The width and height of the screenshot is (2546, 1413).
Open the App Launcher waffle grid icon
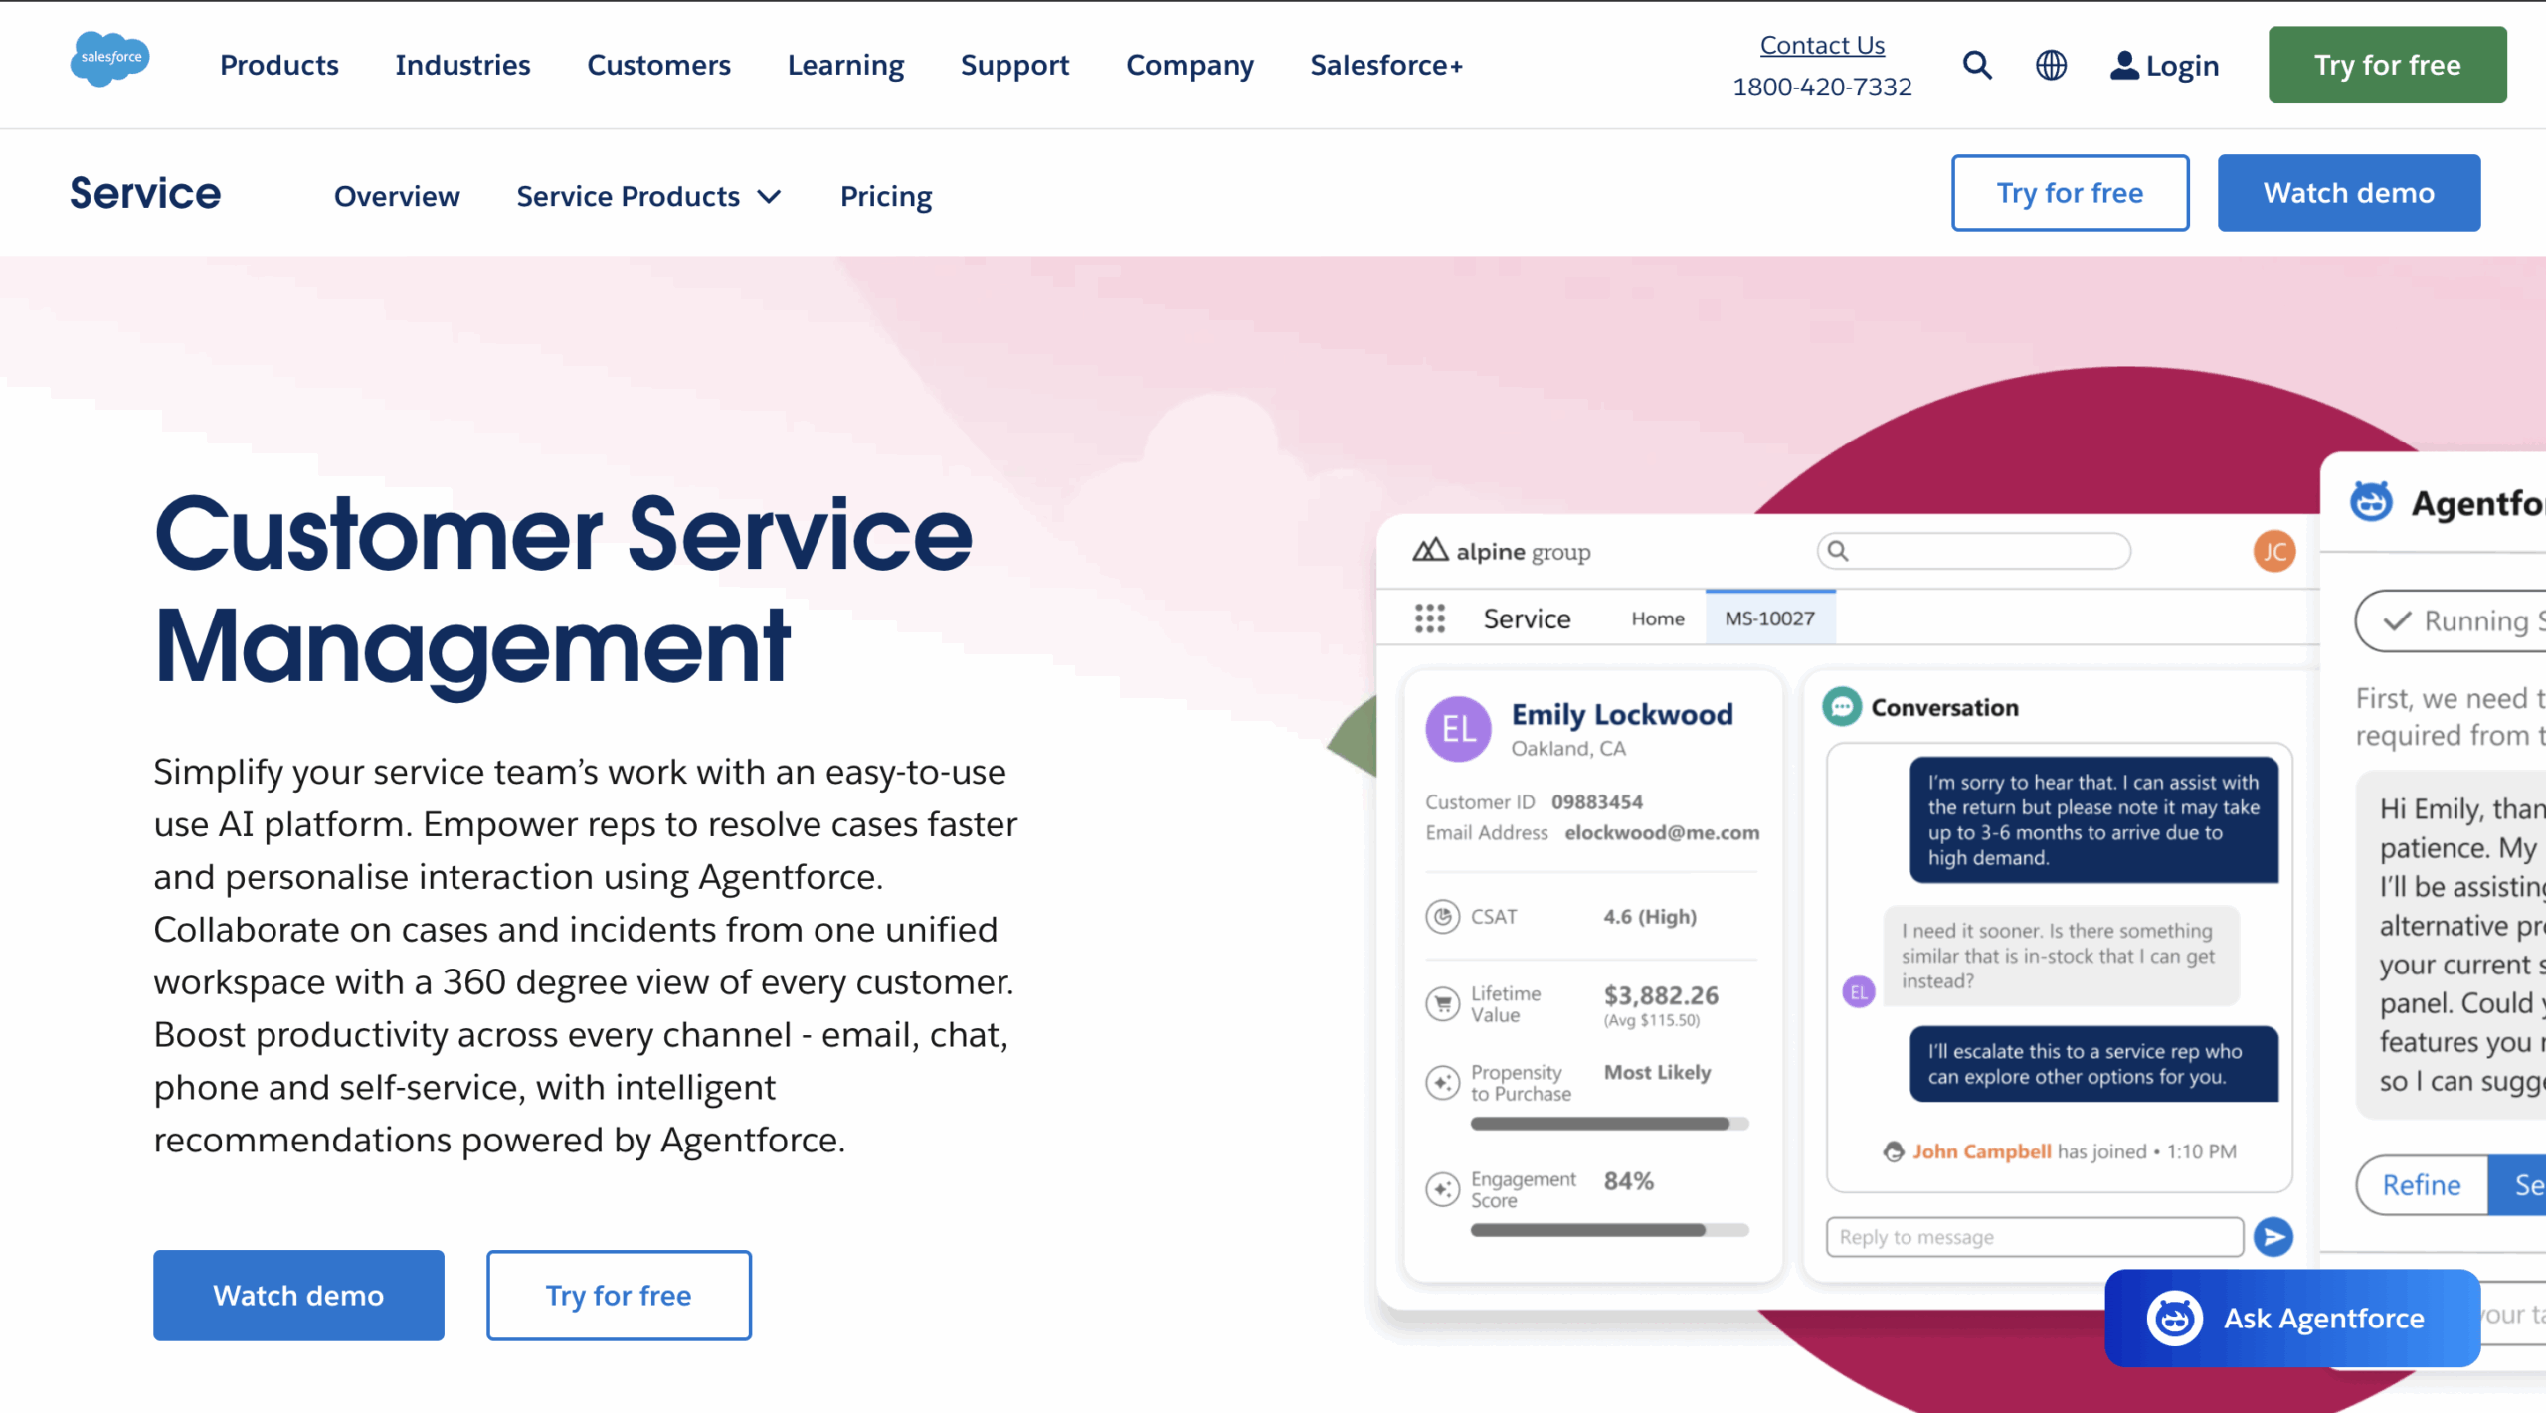[1430, 618]
